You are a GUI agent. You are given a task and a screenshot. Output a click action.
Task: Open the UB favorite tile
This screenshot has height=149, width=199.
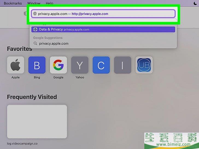(x=144, y=65)
